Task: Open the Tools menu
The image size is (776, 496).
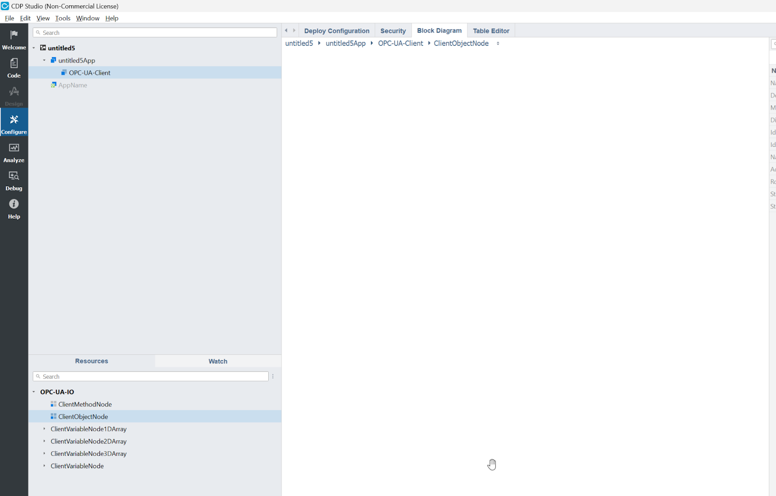Action: click(x=63, y=18)
